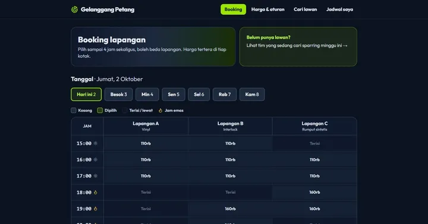Click the Lapangan B Interlock column header
The width and height of the screenshot is (428, 224).
point(230,126)
